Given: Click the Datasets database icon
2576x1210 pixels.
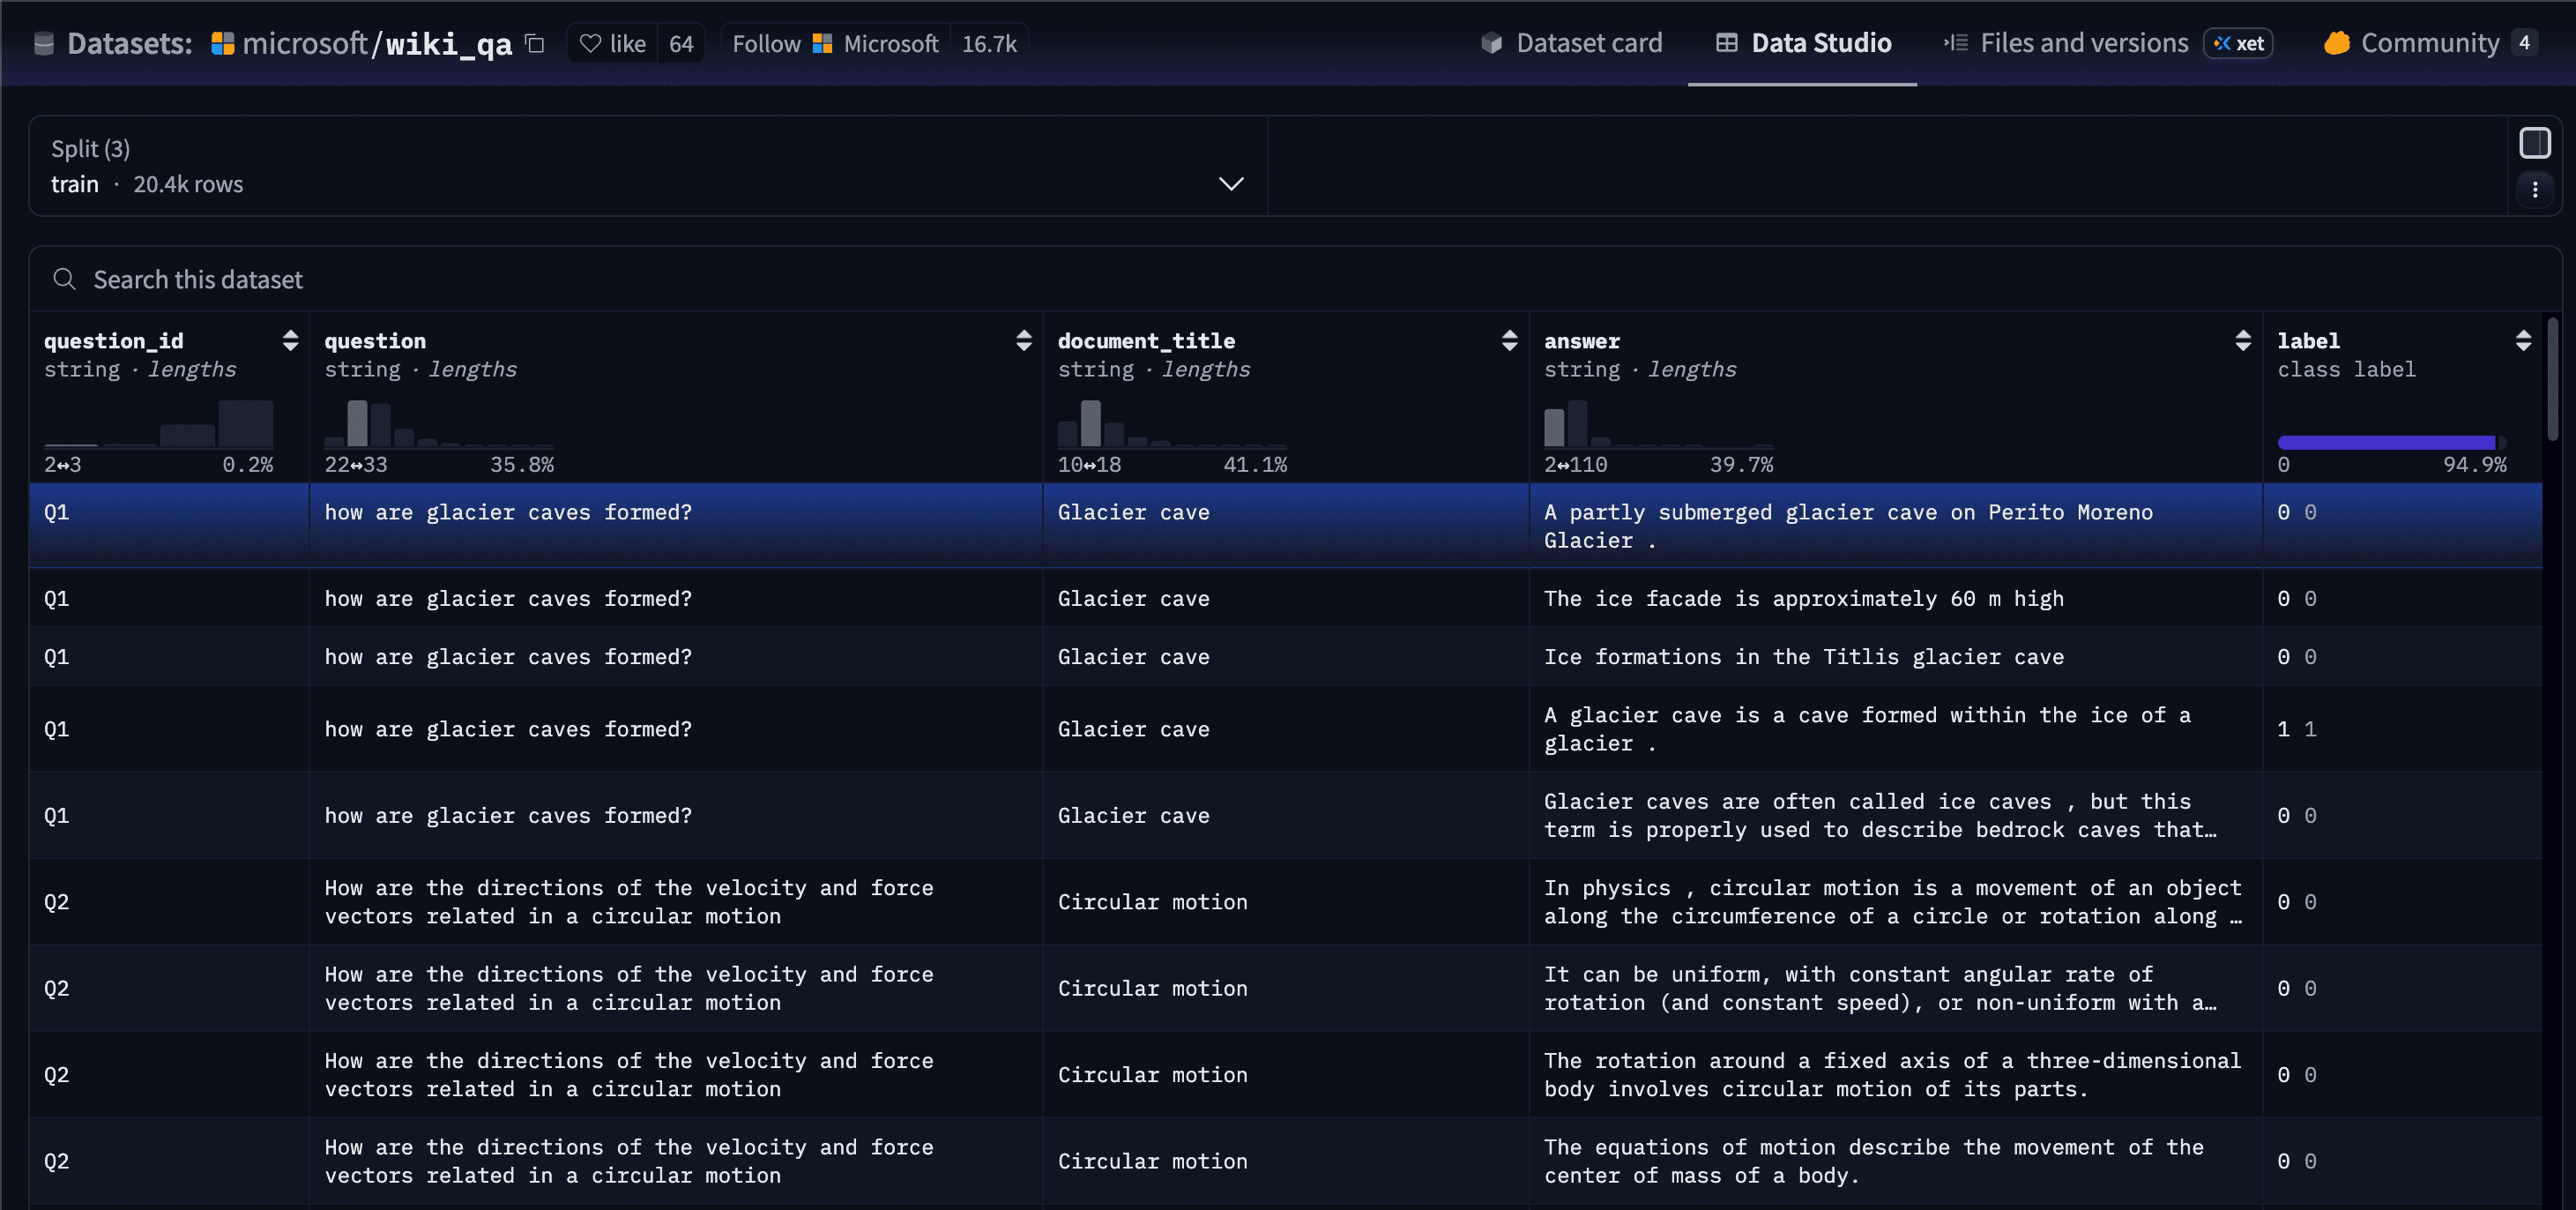Looking at the screenshot, I should [x=44, y=43].
